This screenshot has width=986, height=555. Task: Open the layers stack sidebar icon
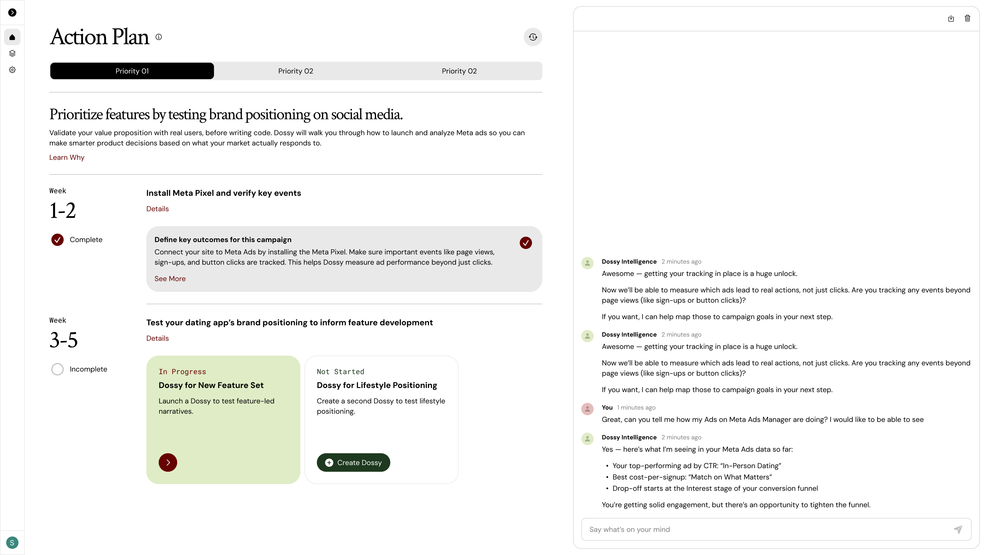pos(12,53)
